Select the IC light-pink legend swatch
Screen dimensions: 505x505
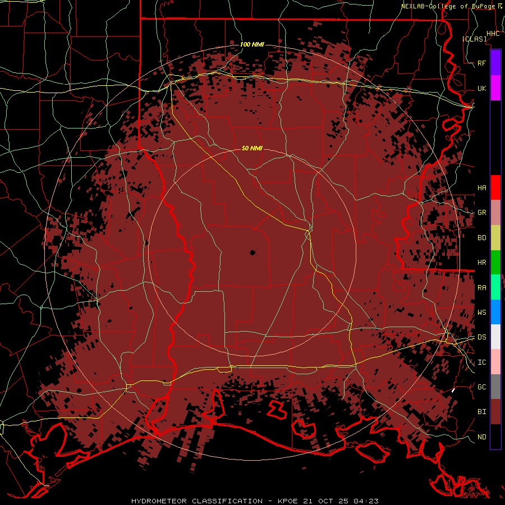495,362
